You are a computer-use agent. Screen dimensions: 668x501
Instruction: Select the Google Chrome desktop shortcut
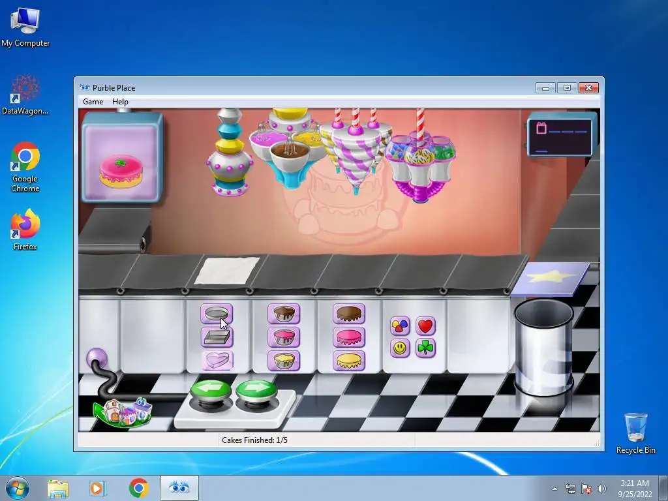coord(25,167)
